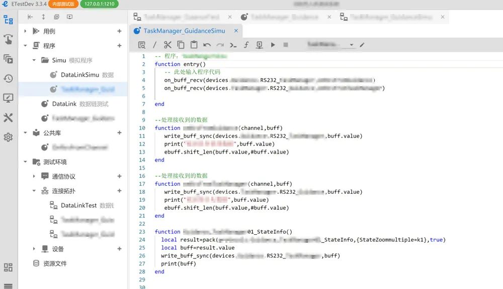The image size is (503, 289).
Task: Collapse the 连接拓扑 tree node
Action: click(x=34, y=191)
